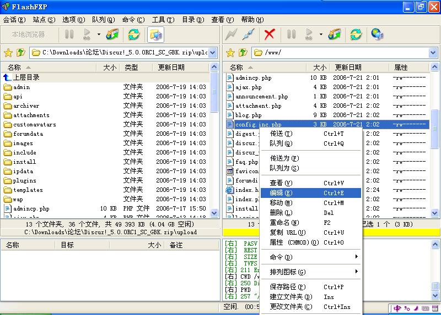The image size is (441, 315).
Task: Click the quick connect plug icon
Action: [249, 35]
